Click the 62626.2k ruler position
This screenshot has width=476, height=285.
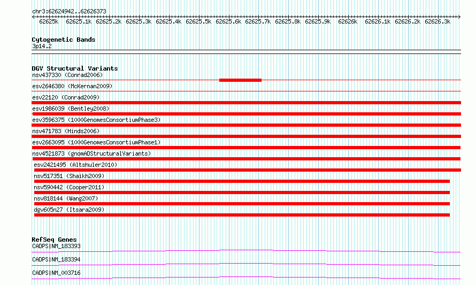click(408, 21)
